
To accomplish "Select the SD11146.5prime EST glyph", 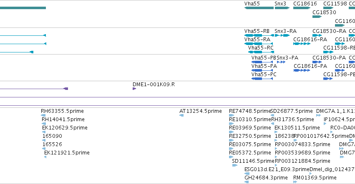I will pos(235,165).
